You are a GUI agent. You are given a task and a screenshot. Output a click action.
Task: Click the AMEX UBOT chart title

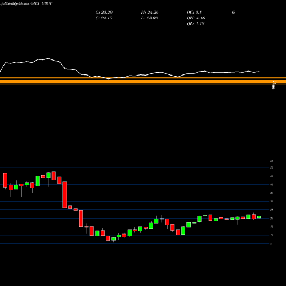point(41,3)
